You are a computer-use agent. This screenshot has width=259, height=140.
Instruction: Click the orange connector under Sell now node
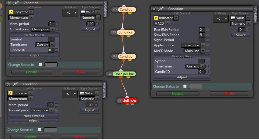[127, 104]
